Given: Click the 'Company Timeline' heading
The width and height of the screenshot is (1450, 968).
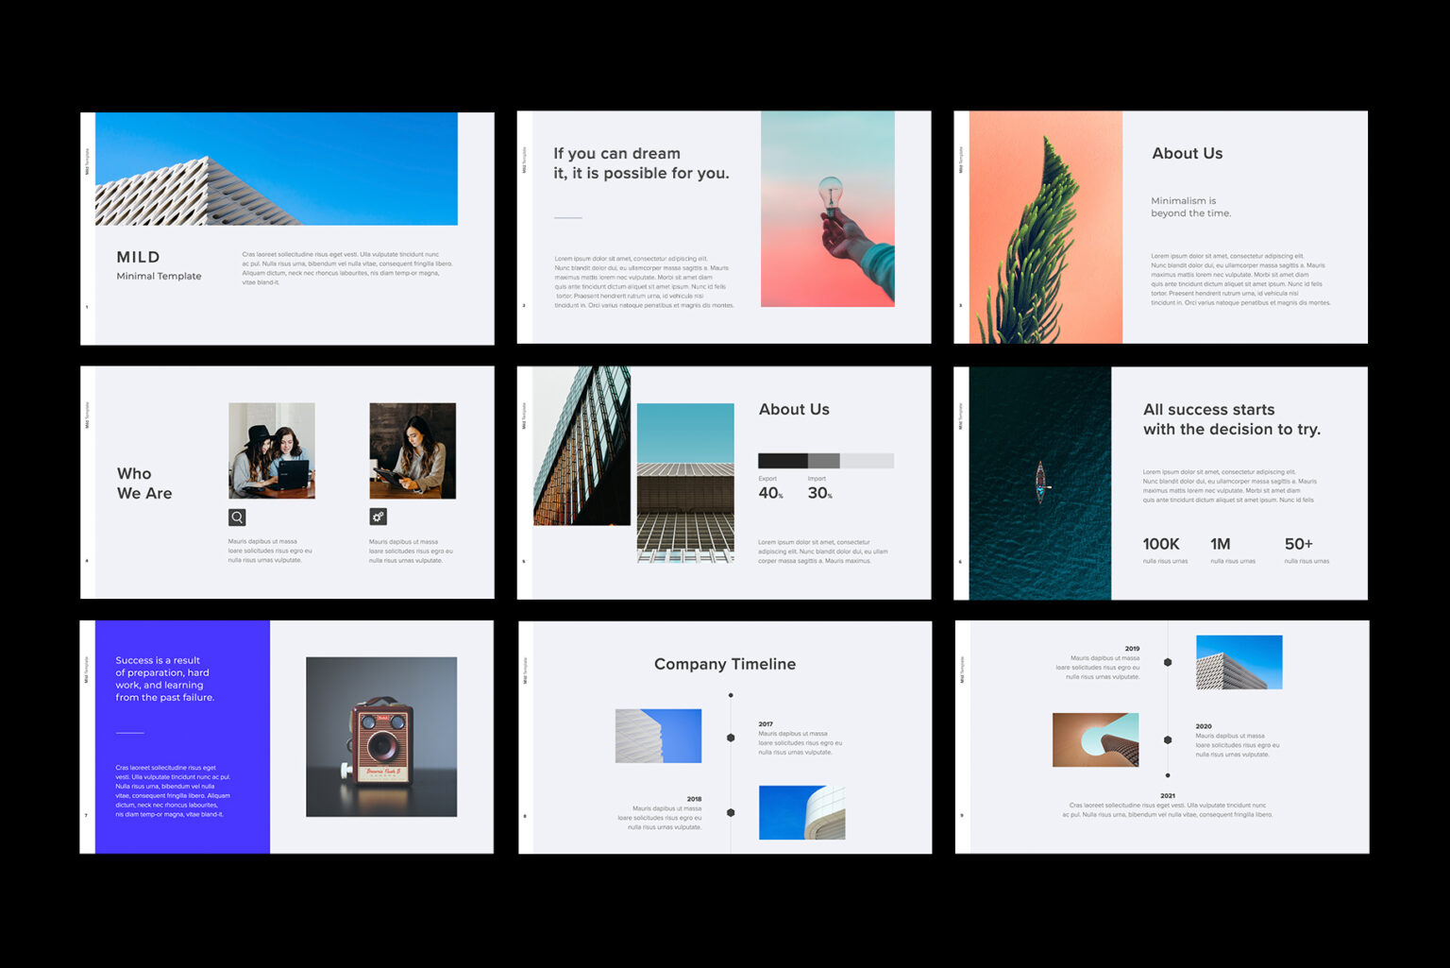Looking at the screenshot, I should pyautogui.click(x=725, y=664).
